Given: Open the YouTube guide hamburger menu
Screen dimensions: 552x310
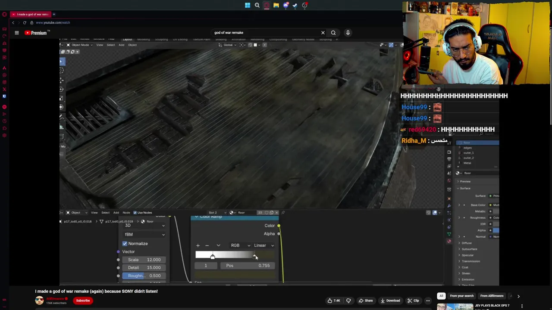Looking at the screenshot, I should pyautogui.click(x=17, y=33).
